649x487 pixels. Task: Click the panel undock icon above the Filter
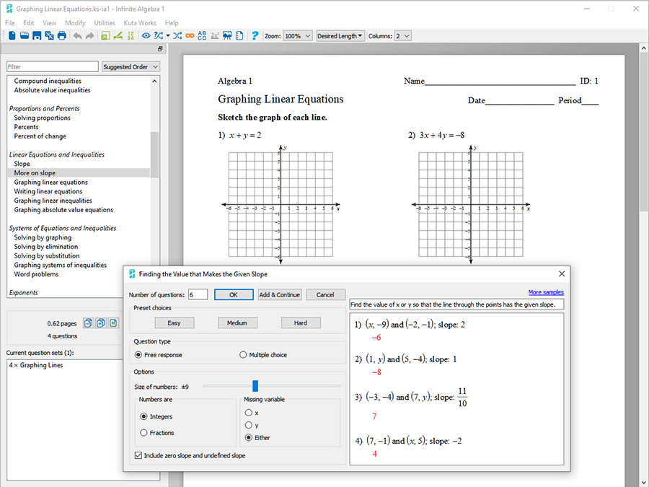160,49
